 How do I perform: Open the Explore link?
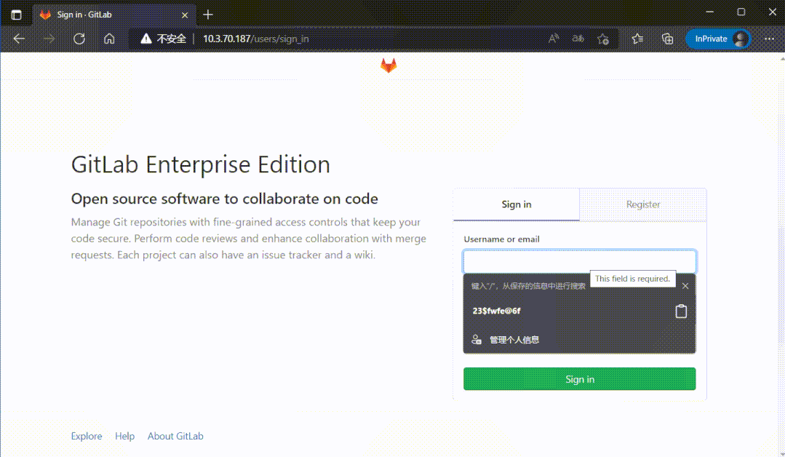click(x=87, y=436)
